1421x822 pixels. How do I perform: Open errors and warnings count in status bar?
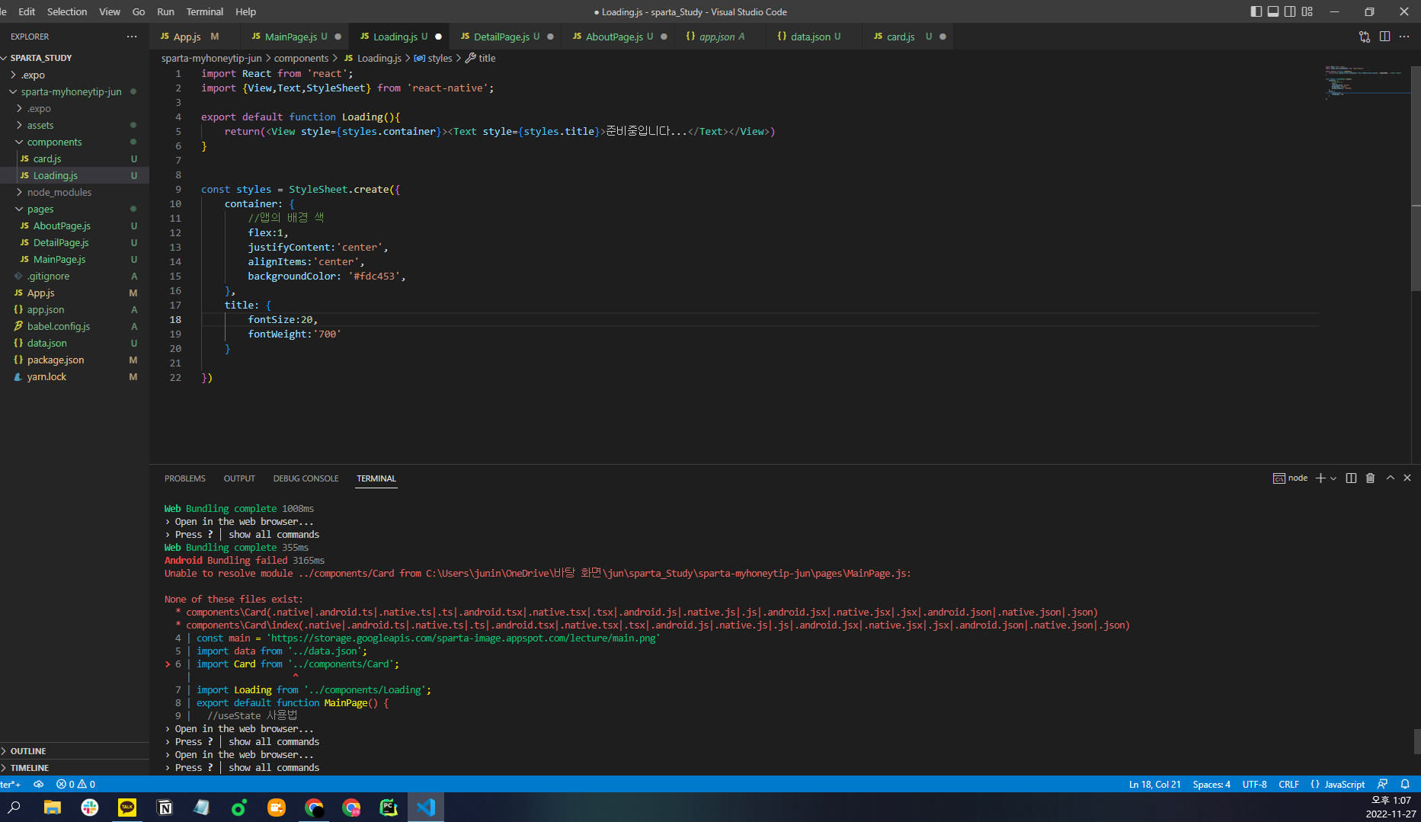tap(75, 784)
